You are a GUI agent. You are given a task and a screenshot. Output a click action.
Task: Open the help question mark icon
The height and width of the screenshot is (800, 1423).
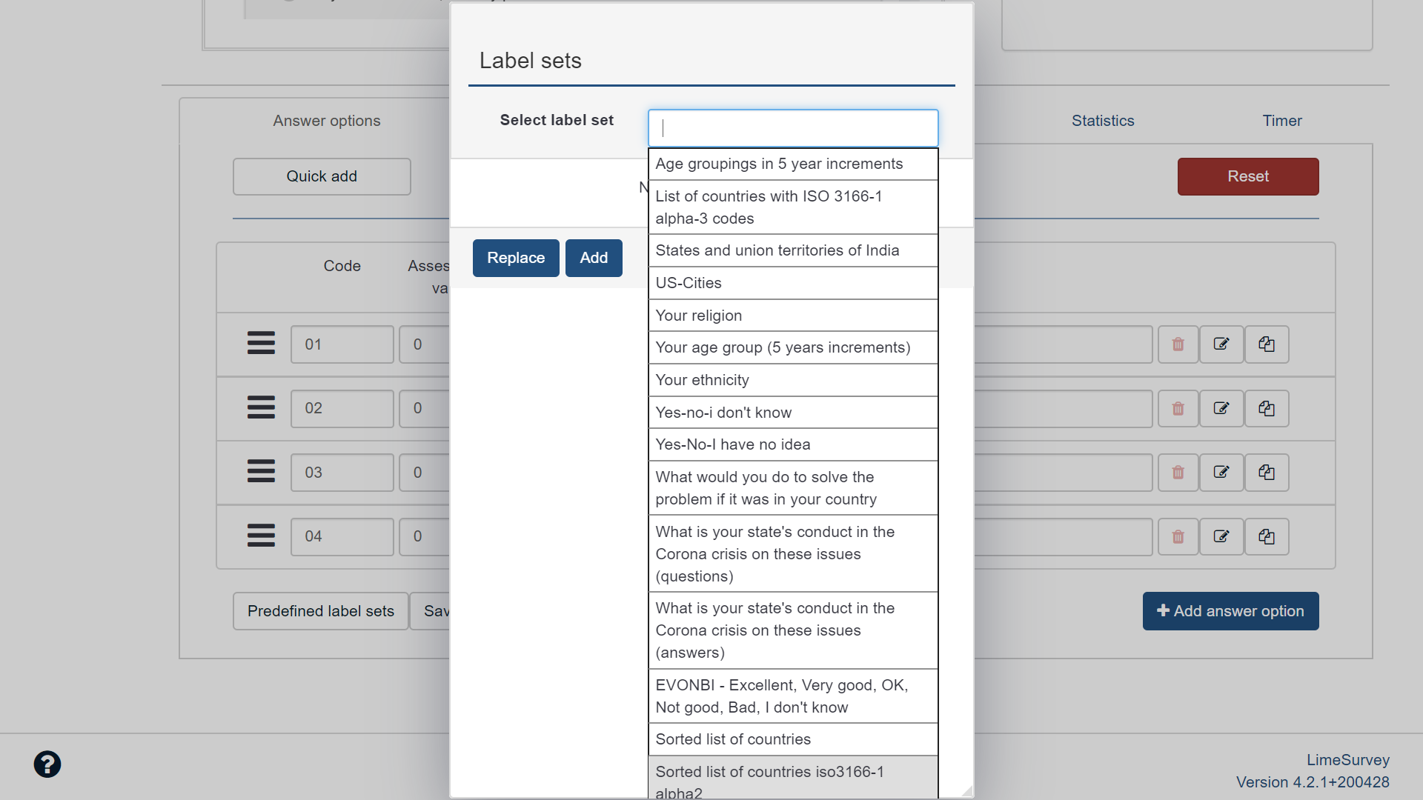click(x=47, y=764)
